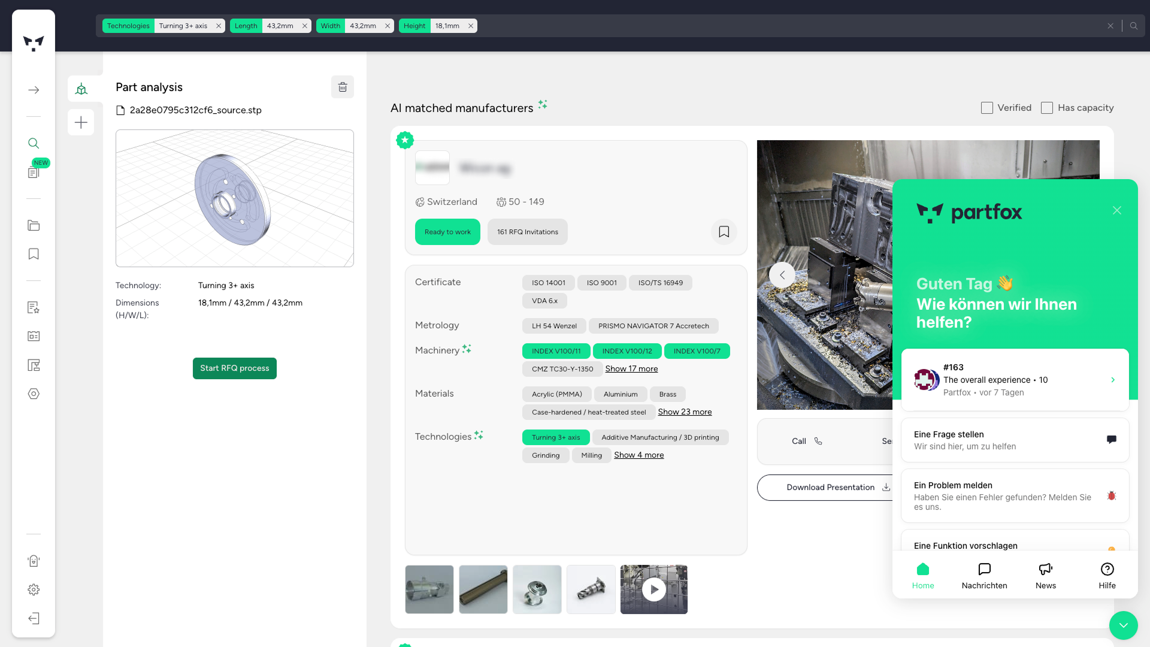Open settings gear in sidebar
Viewport: 1150px width, 647px height.
click(x=34, y=589)
